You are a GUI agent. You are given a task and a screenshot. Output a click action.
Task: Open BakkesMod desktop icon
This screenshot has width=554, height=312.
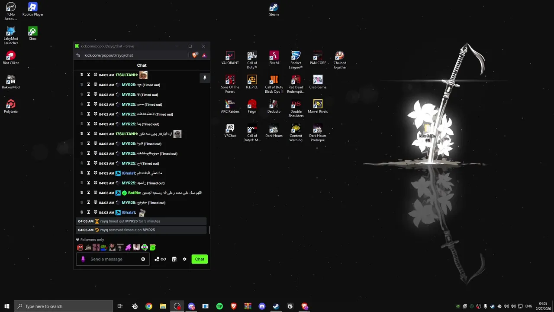coord(11,82)
